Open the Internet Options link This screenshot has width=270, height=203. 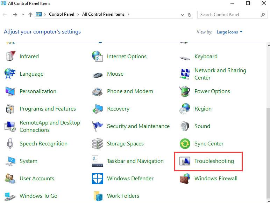click(x=127, y=57)
